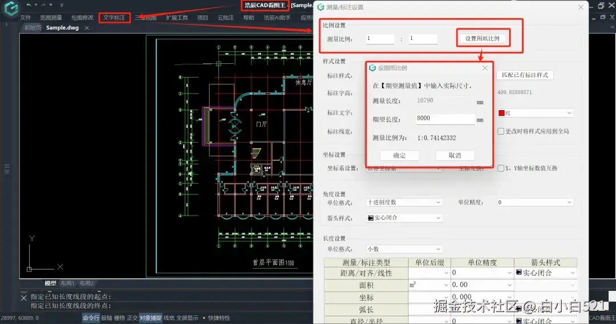The image size is (616, 324).
Task: Toggle 栅格 grid display
Action: click(x=119, y=318)
